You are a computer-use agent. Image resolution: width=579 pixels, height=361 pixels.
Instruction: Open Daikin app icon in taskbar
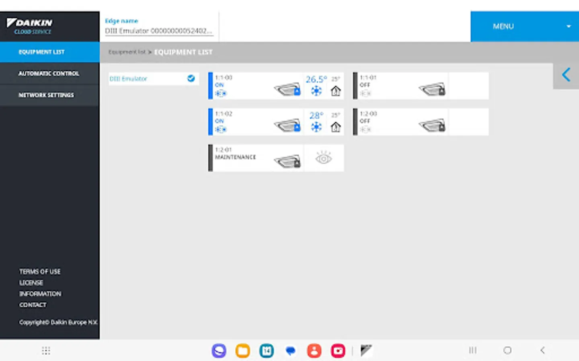click(x=366, y=351)
